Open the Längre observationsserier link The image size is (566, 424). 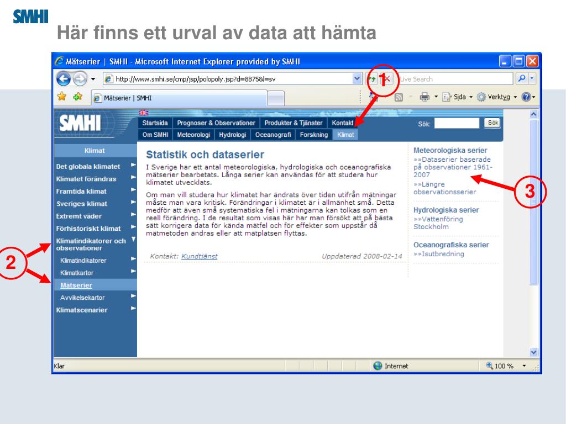[x=445, y=188]
